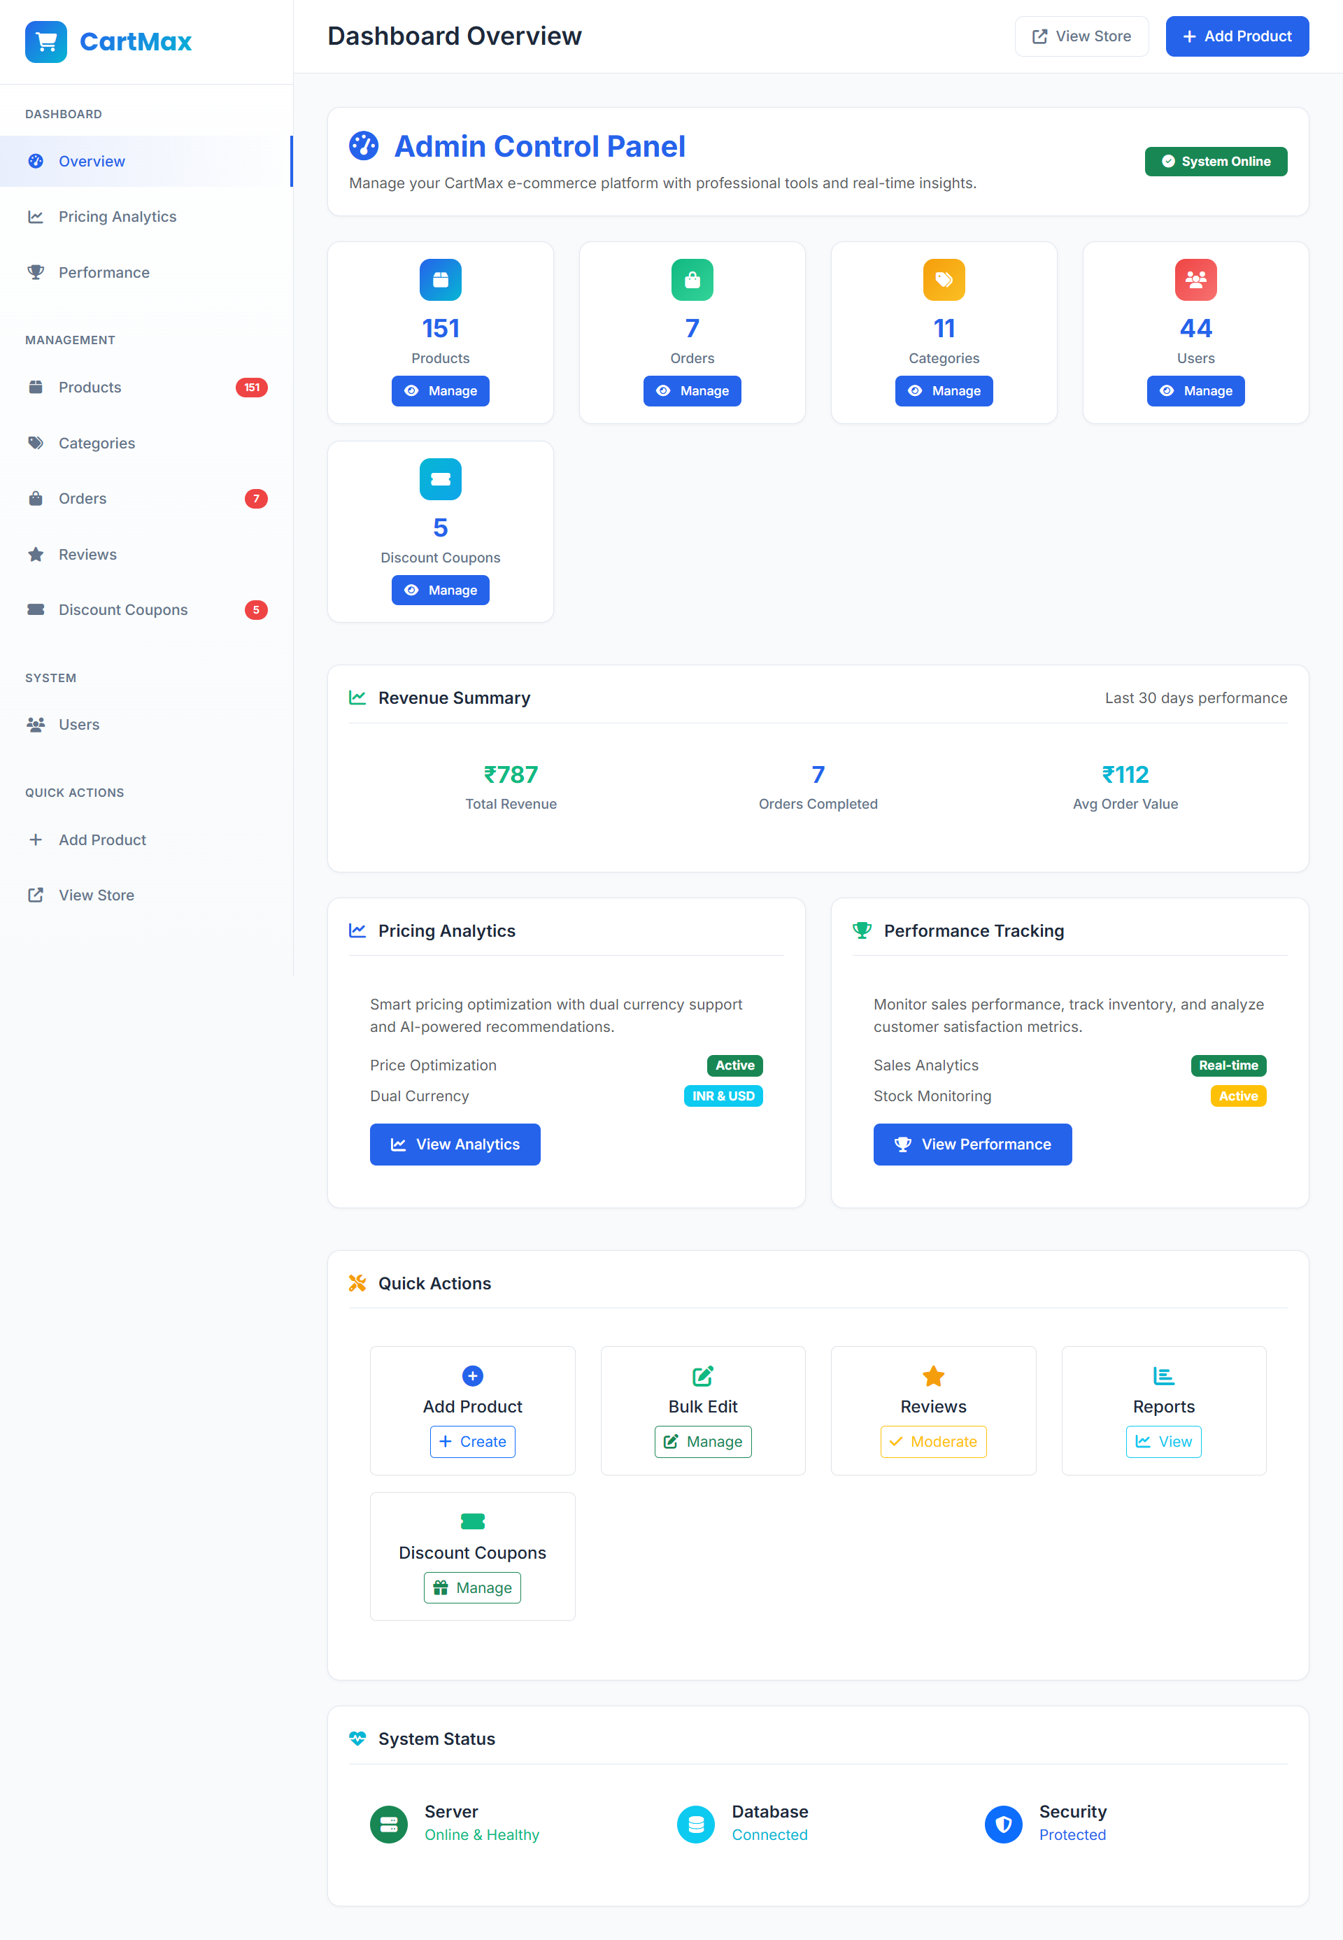Open Pricing Analytics in the sidebar
The image size is (1343, 1940).
click(146, 217)
